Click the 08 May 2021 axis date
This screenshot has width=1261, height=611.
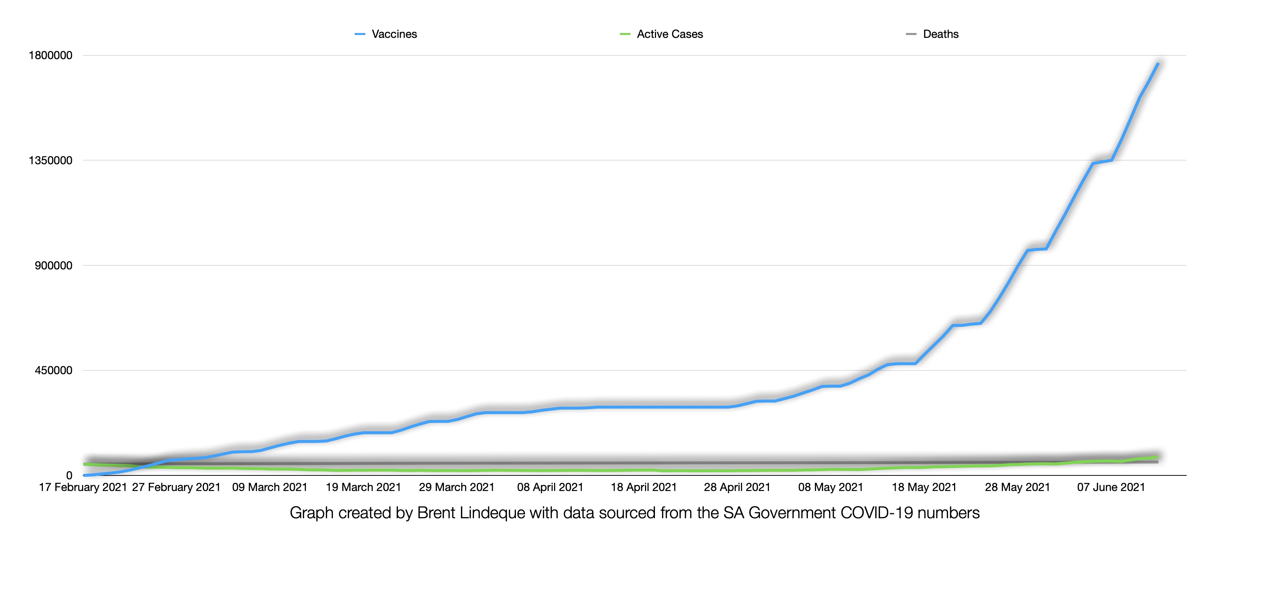click(831, 487)
